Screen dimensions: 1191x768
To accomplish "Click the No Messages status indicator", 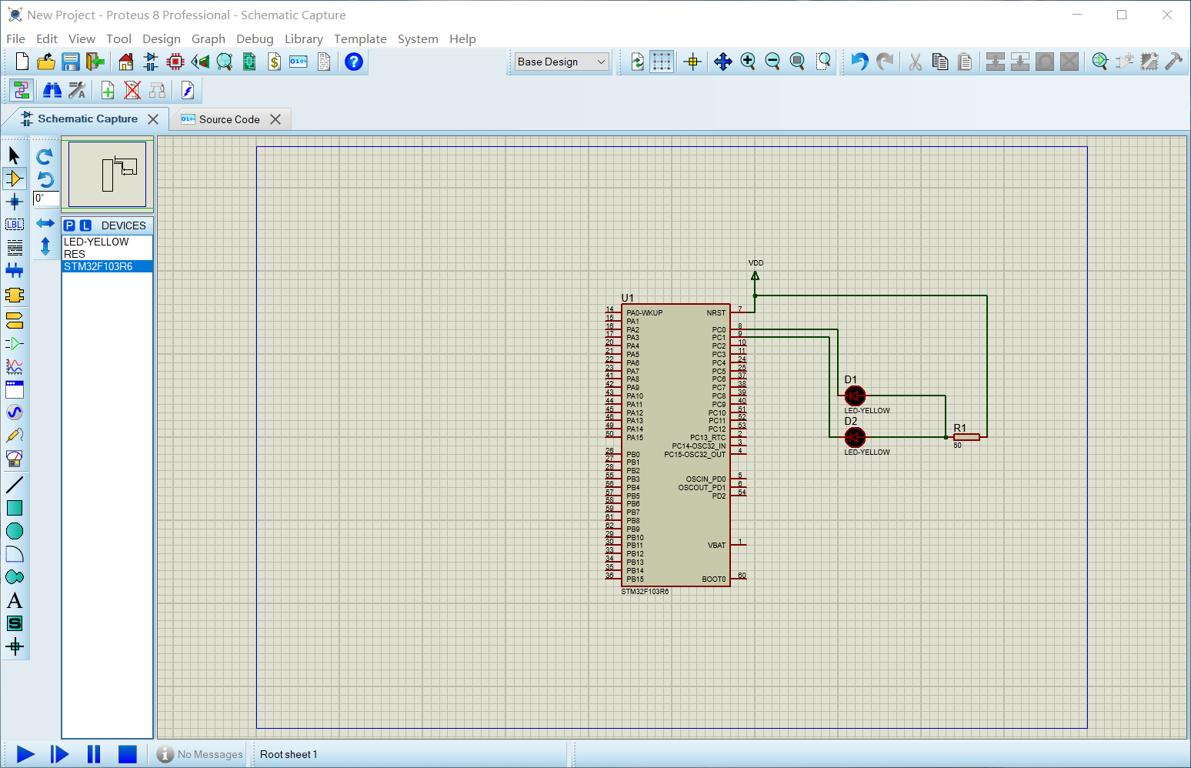I will 200,754.
